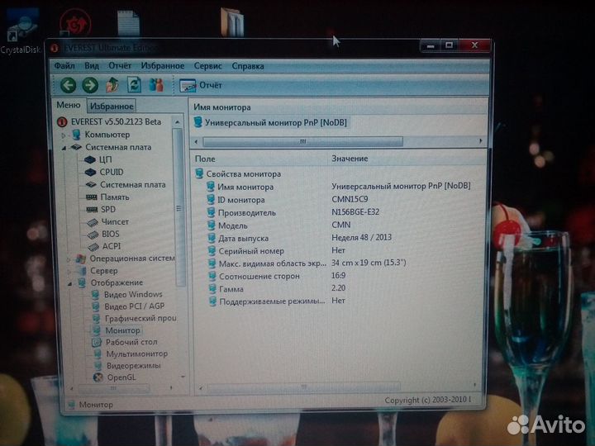Open CrystalDisk desktop shortcut
595x446 pixels.
pos(21,32)
